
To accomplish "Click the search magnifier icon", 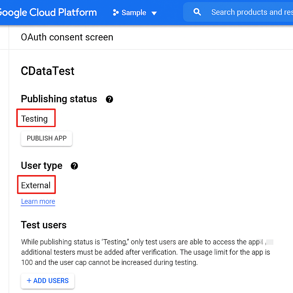I will [x=197, y=12].
